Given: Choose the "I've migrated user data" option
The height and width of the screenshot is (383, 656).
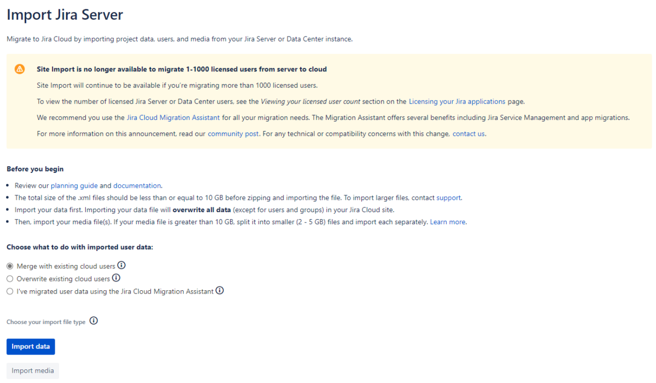Looking at the screenshot, I should [9, 291].
